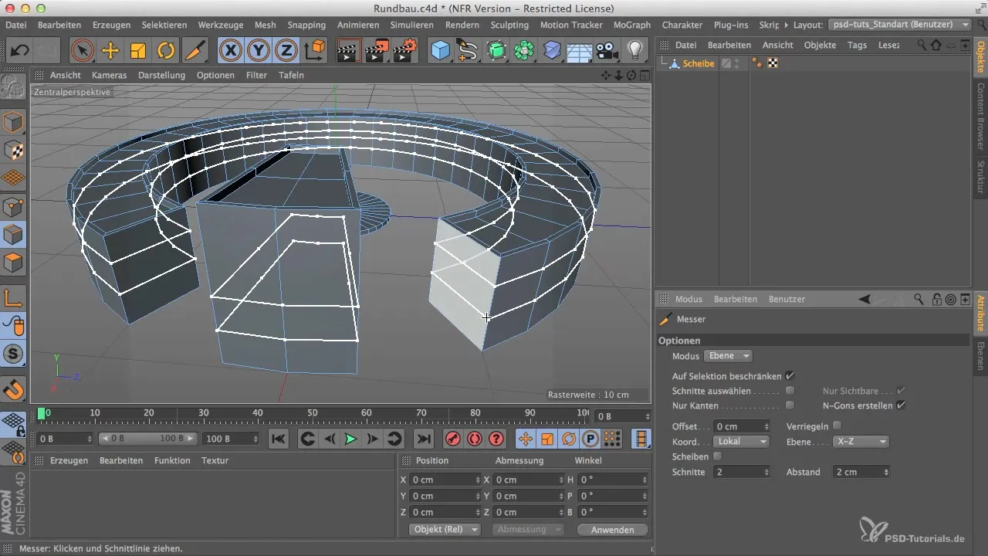Add light bulb object
The height and width of the screenshot is (556, 988).
pos(634,51)
